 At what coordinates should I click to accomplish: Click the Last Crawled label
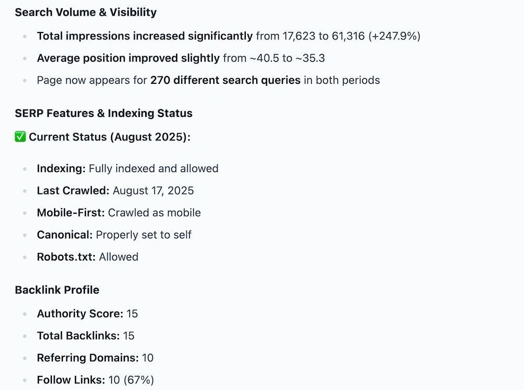[73, 190]
